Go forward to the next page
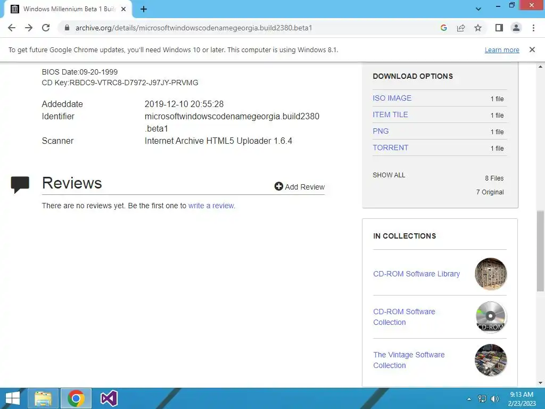 [x=29, y=28]
